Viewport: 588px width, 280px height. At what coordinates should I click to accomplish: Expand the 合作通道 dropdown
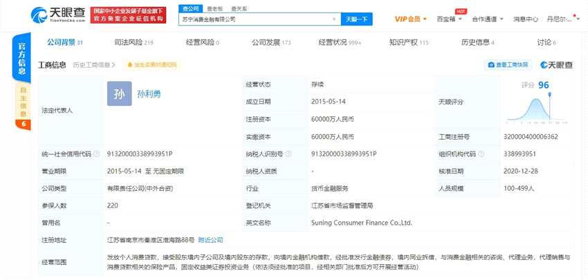(502, 19)
